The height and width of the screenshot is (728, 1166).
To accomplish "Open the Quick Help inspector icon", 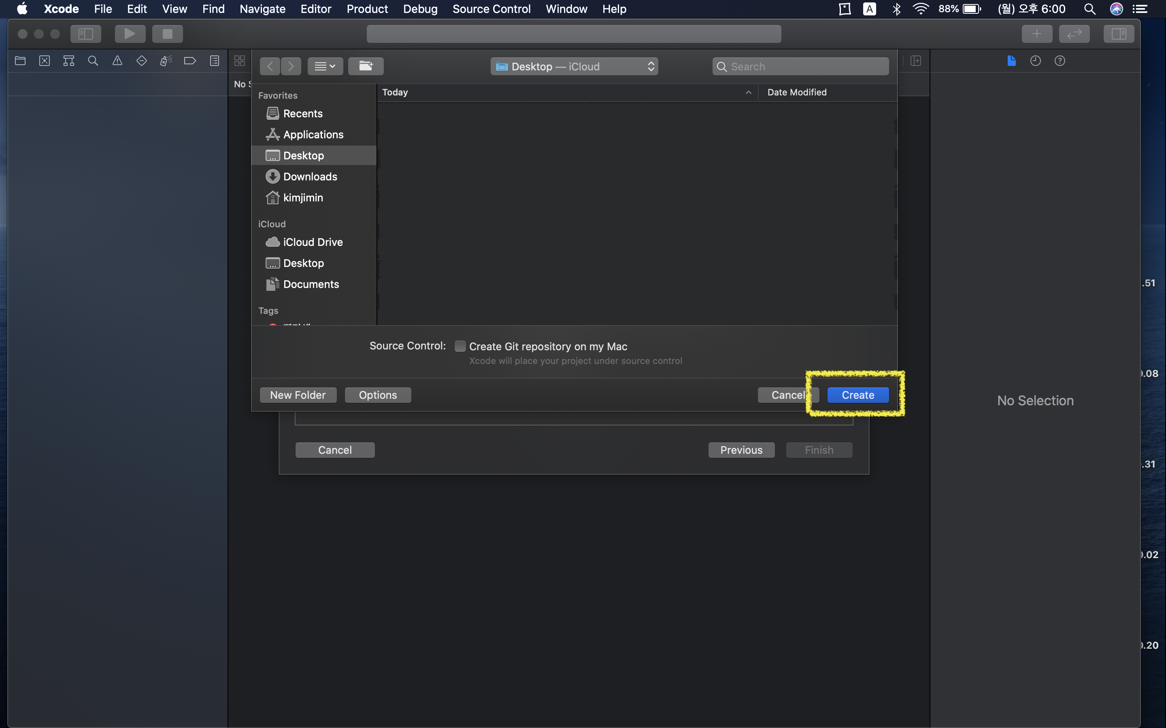I will pyautogui.click(x=1060, y=61).
